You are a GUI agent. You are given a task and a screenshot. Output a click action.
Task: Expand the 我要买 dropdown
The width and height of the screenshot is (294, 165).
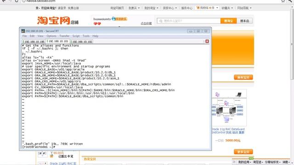point(134,8)
